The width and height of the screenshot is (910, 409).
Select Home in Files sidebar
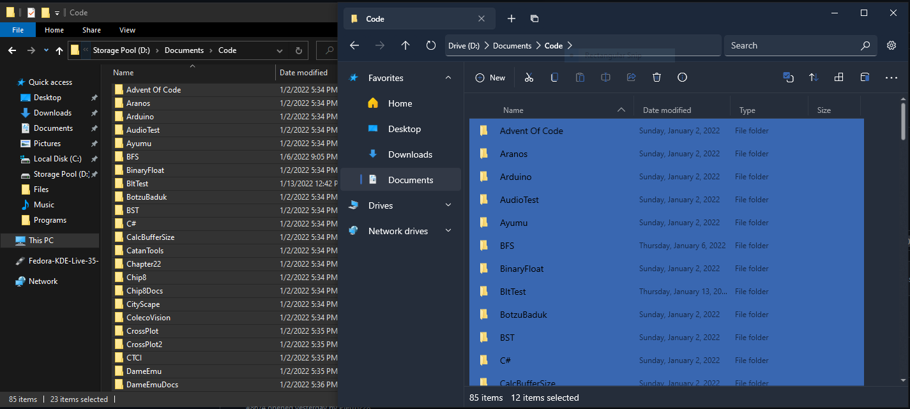(x=400, y=103)
